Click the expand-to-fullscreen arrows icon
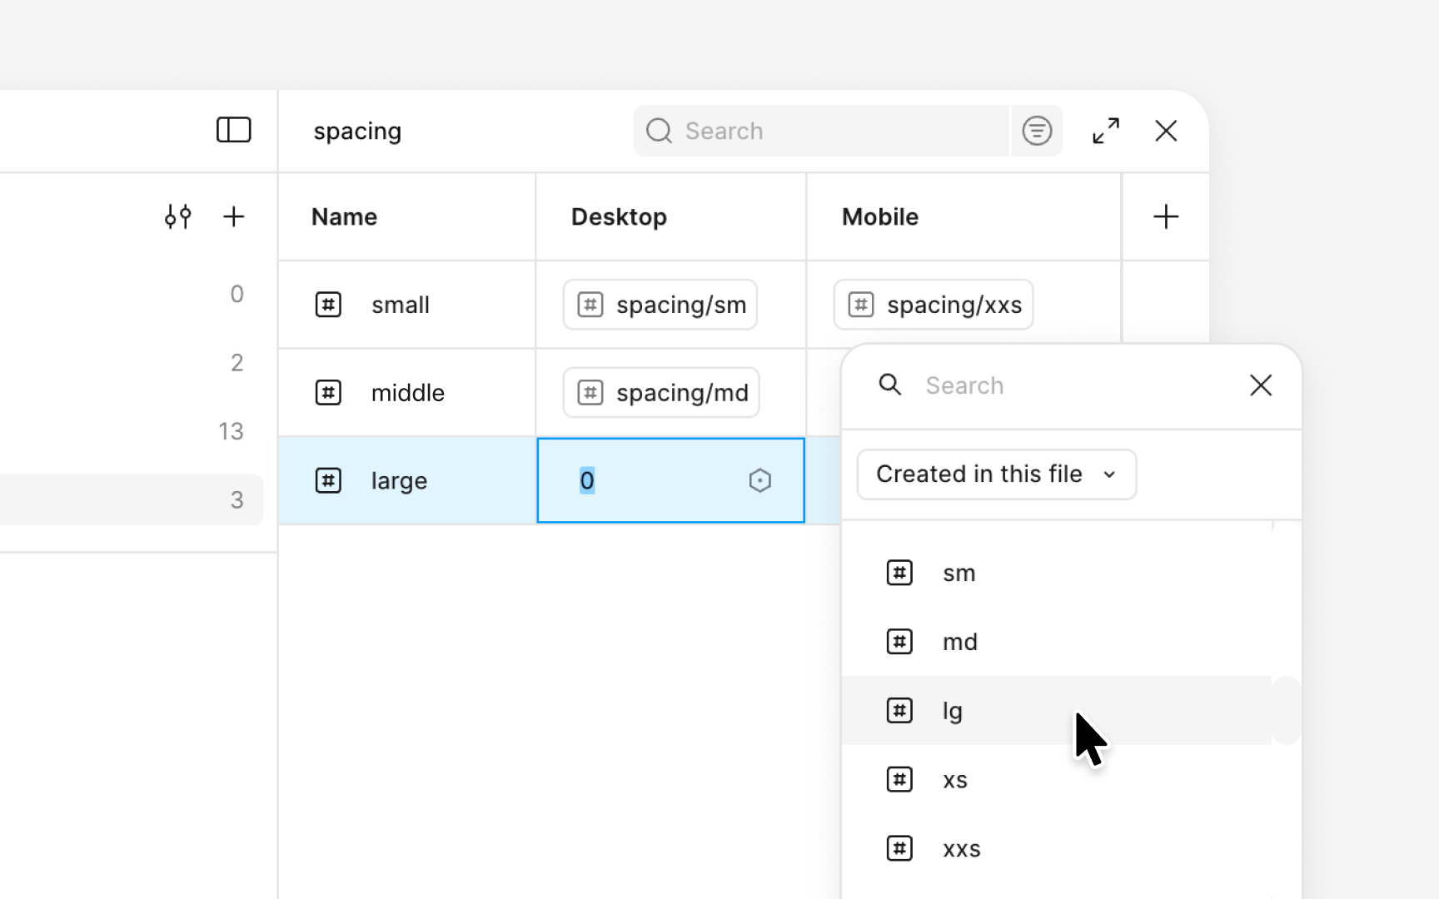 [x=1106, y=131]
